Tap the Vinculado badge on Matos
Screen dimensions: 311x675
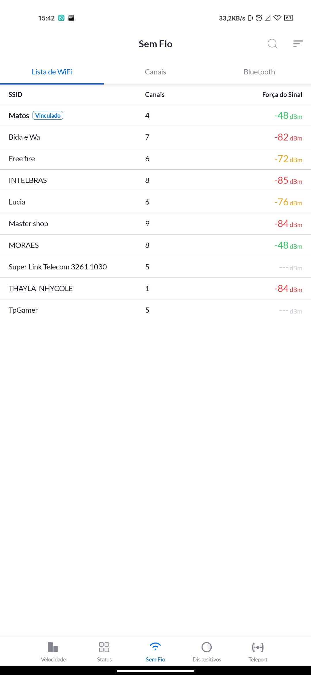tap(48, 115)
